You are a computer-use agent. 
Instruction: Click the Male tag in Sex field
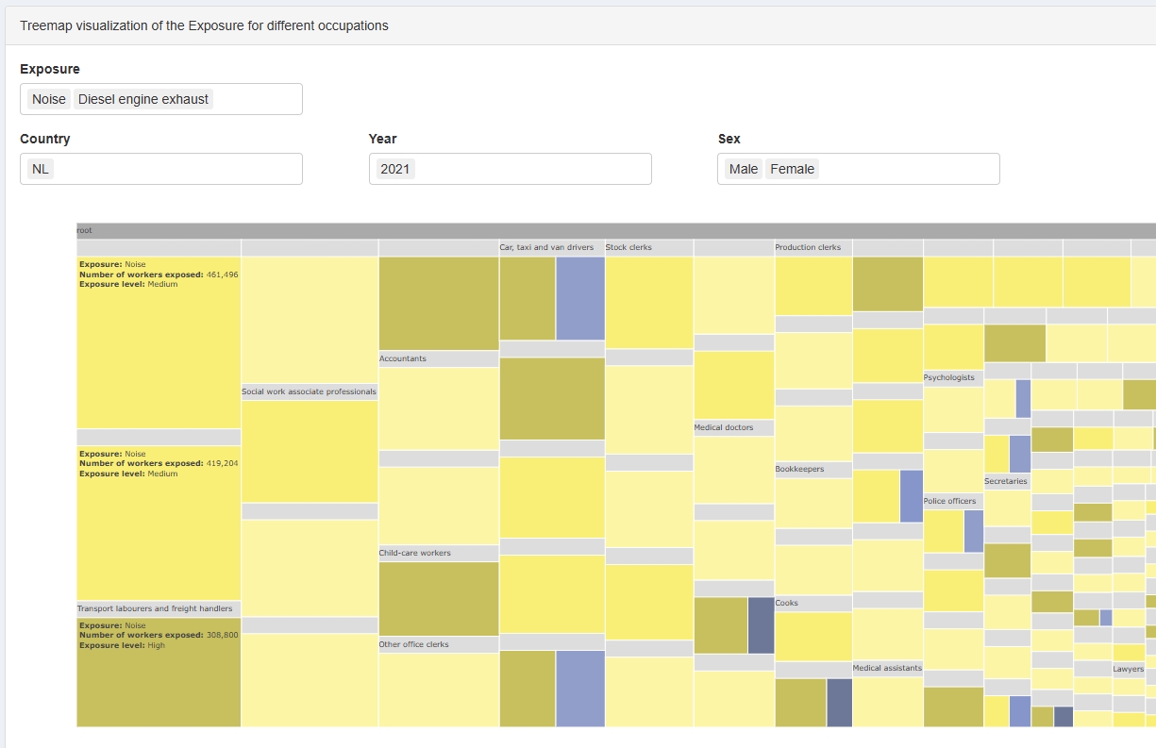point(744,169)
